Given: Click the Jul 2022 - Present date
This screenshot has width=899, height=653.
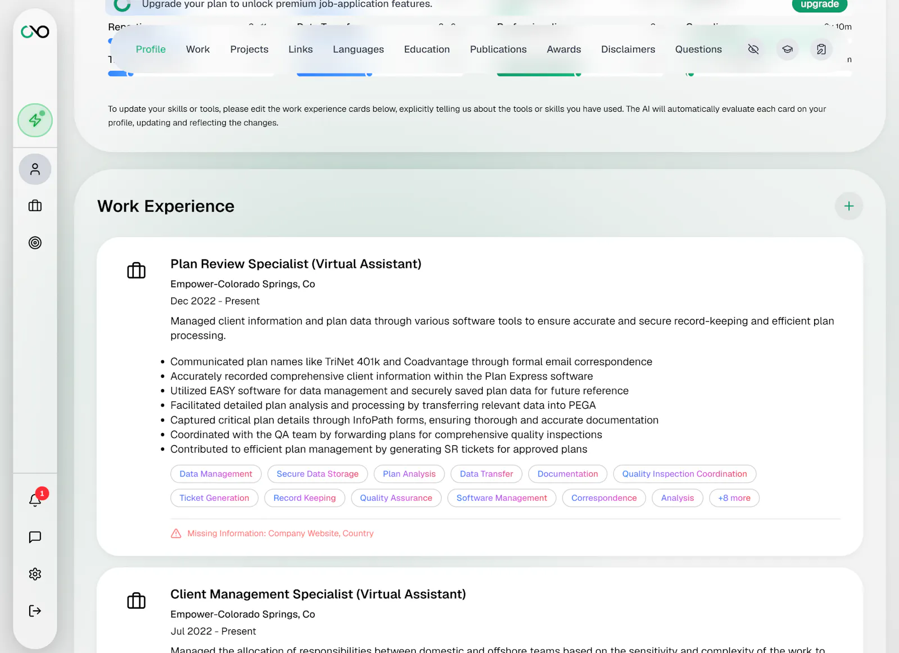Looking at the screenshot, I should [x=213, y=631].
